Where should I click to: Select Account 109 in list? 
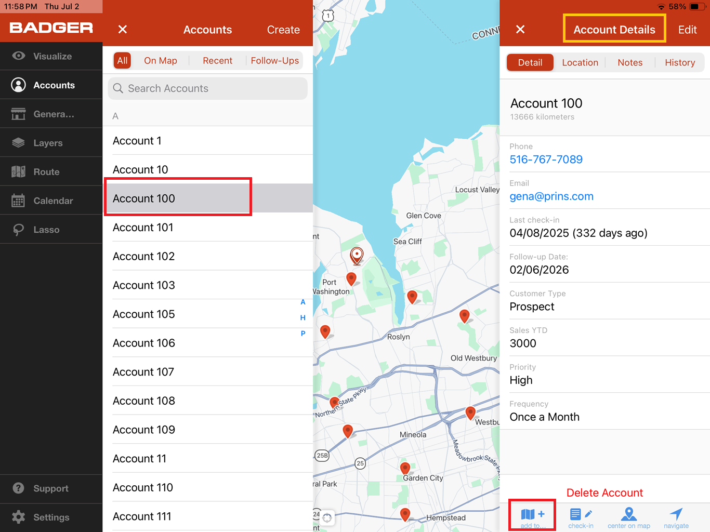coord(208,430)
